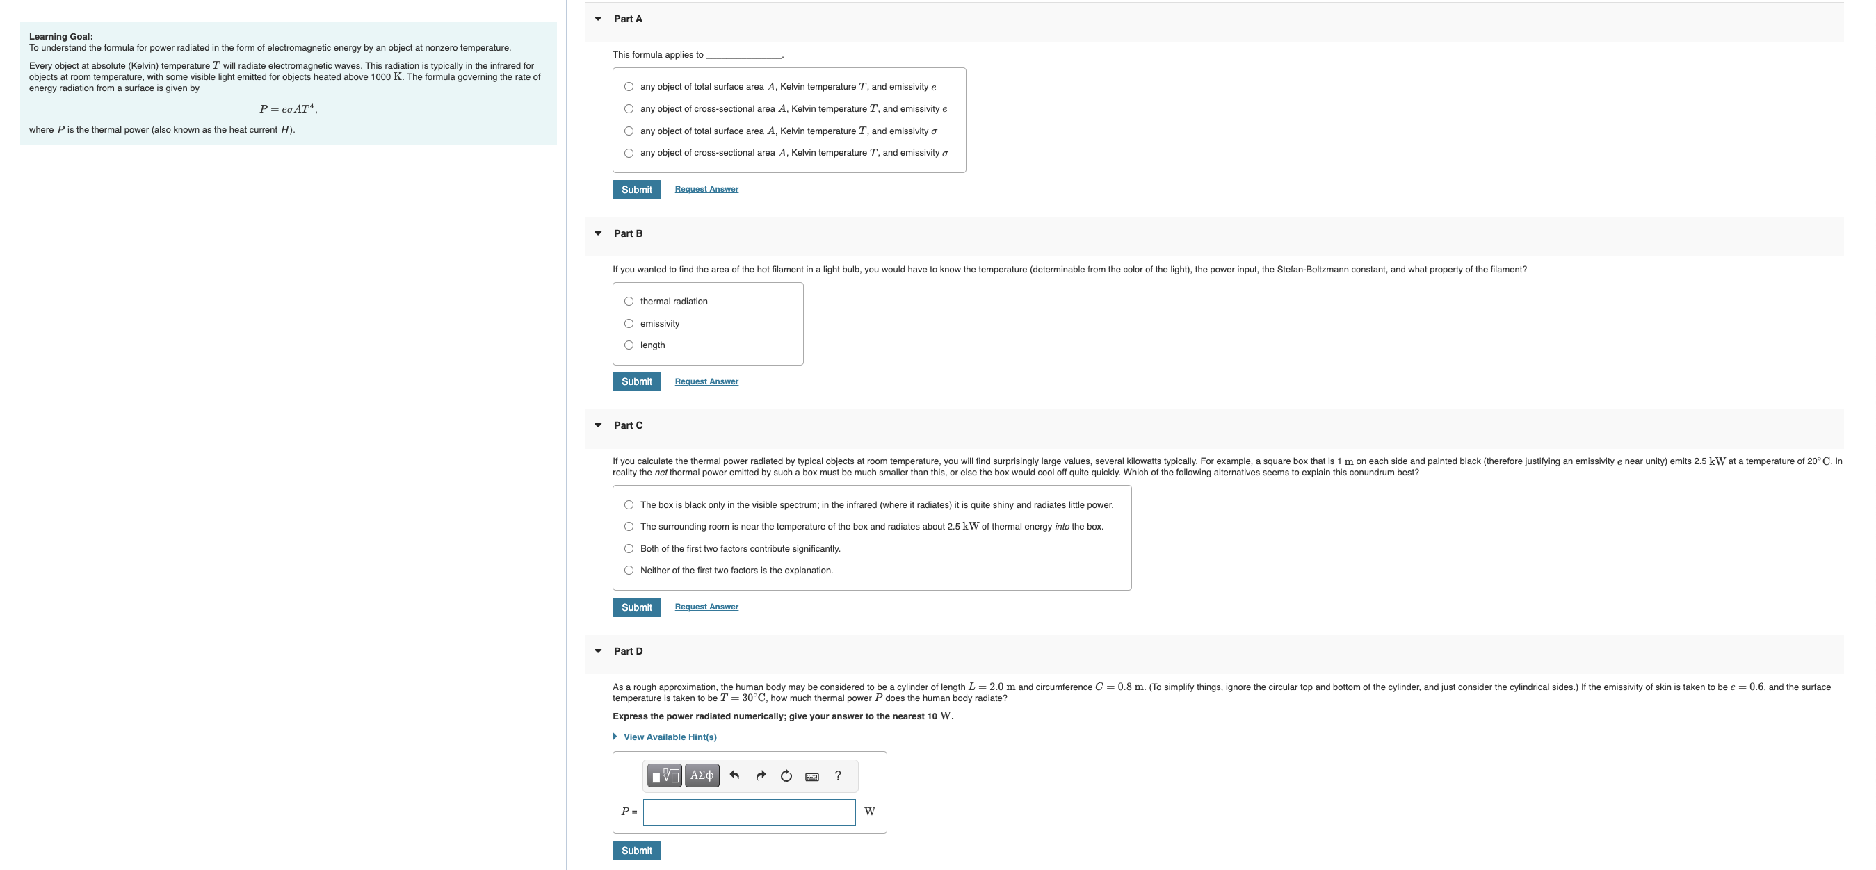Open keyboard shortcuts icon in answer toolbar
Image resolution: width=1876 pixels, height=870 pixels.
pos(812,777)
